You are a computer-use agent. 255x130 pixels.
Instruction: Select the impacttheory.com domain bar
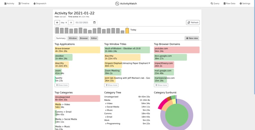point(164,65)
